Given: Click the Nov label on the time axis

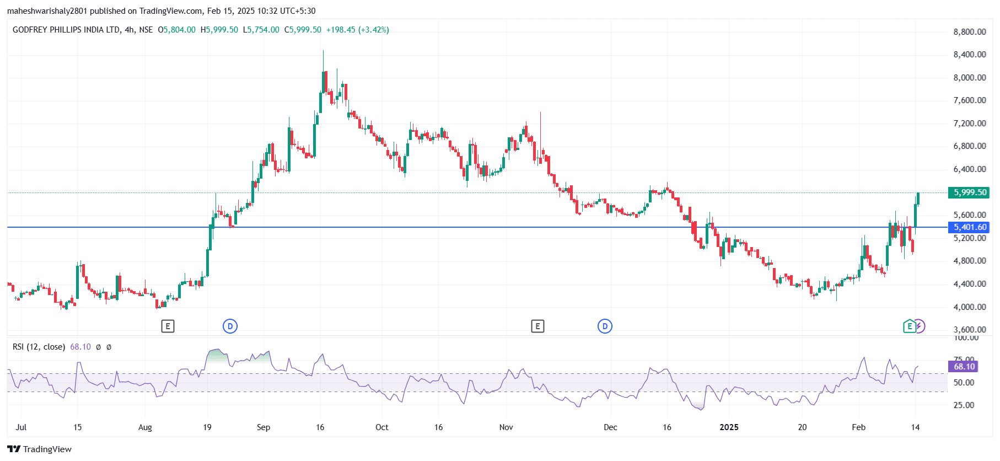Looking at the screenshot, I should click(x=506, y=427).
